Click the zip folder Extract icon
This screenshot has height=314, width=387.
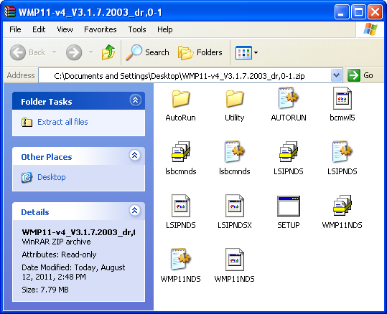point(27,122)
